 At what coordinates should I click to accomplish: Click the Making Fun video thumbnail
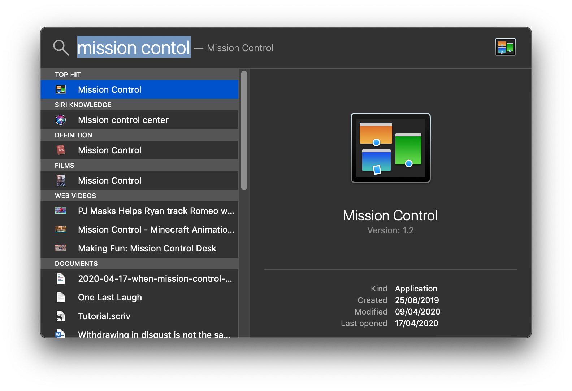(61, 248)
